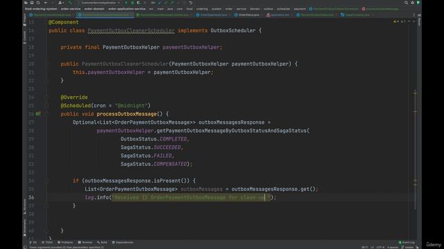Screen dimensions: 444x249
Task: Open the Git tool window button
Action: [x=33, y=242]
